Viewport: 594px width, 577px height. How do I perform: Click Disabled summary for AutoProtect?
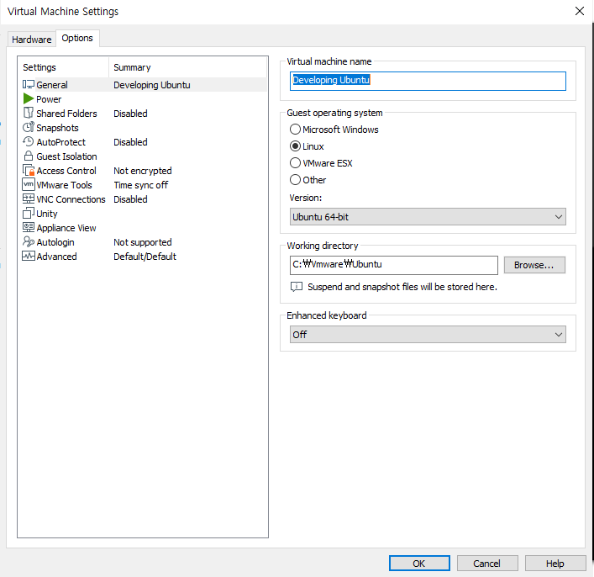[x=130, y=142]
